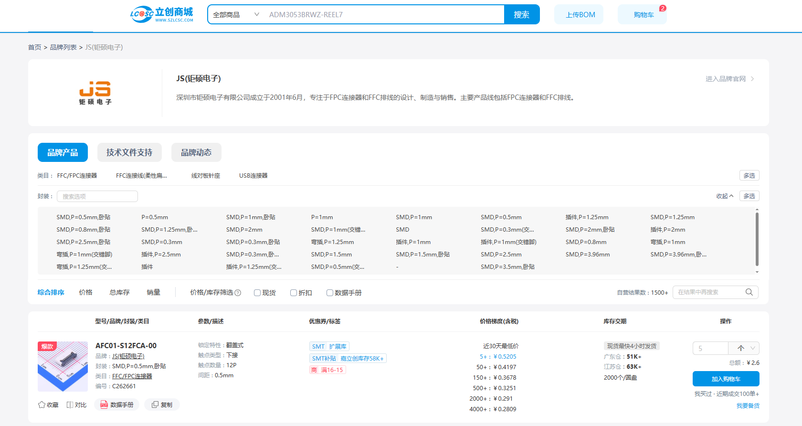Click the LCSC 立创商城 logo
This screenshot has height=426, width=802.
point(162,14)
